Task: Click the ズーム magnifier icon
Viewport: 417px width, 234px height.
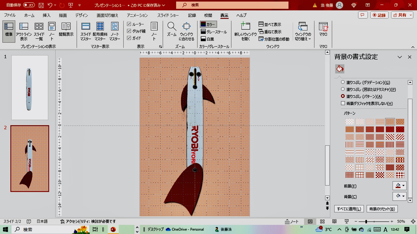Action: (172, 29)
